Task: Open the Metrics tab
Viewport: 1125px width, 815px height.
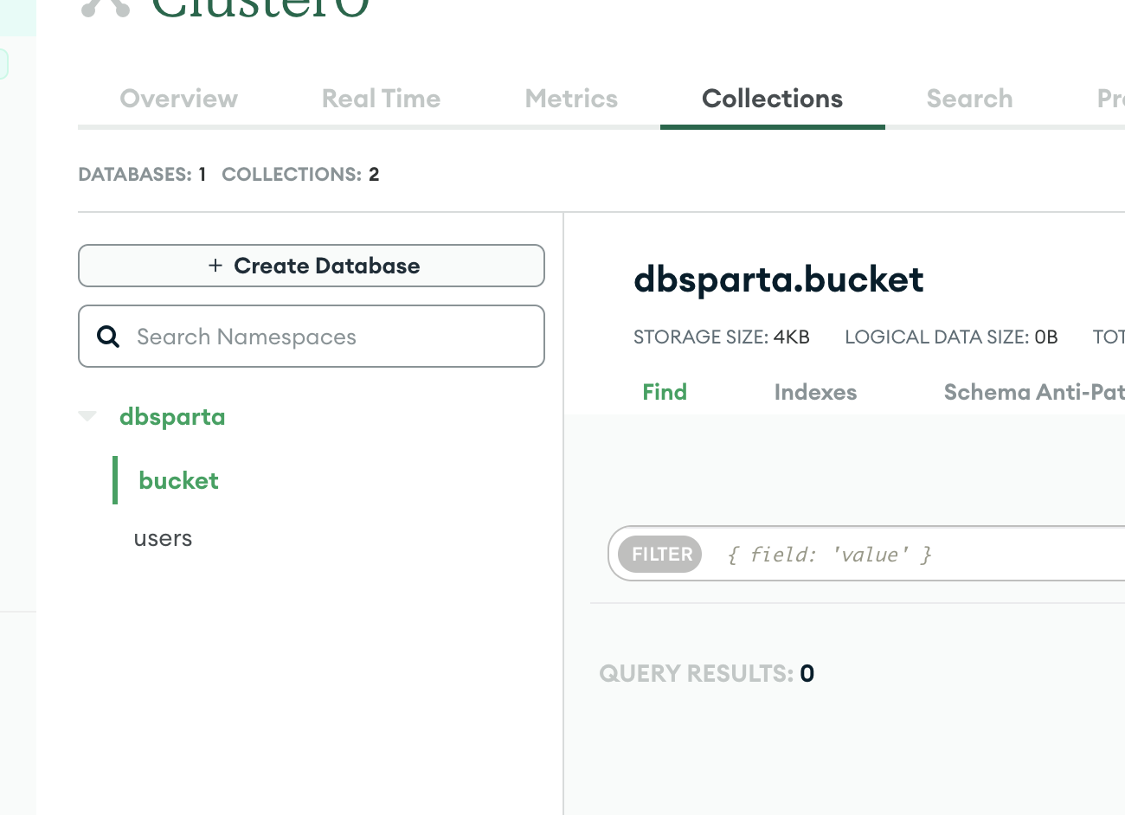Action: click(571, 99)
